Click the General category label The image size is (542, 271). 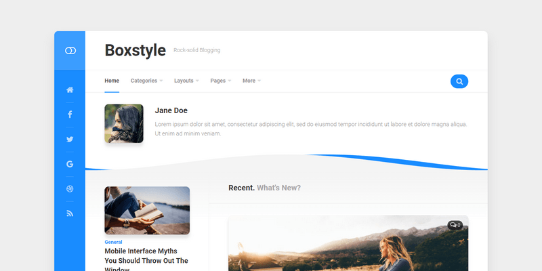[113, 242]
